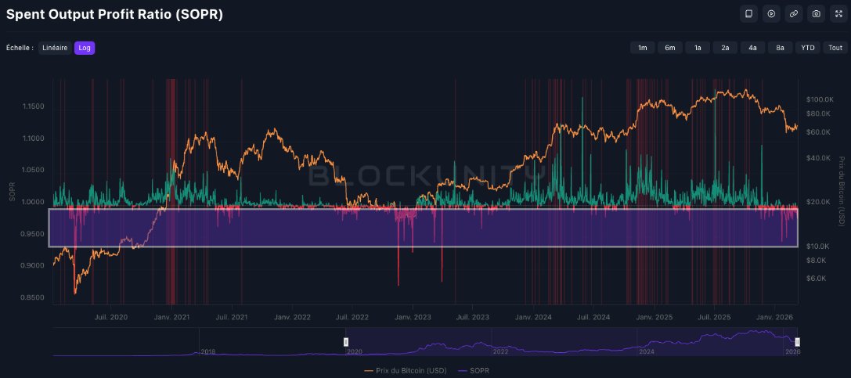Click the 0.9500 SOPR axis value

point(34,234)
